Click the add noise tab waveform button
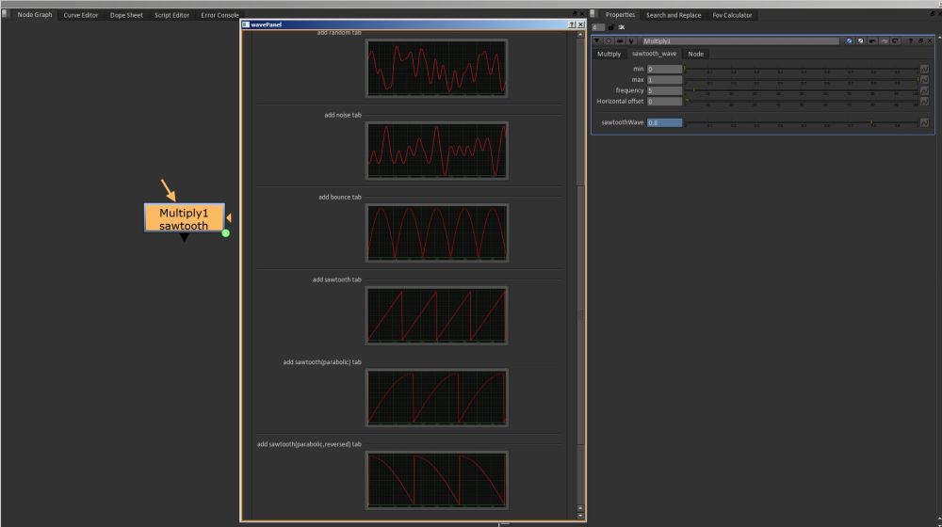This screenshot has width=942, height=527. (x=437, y=151)
